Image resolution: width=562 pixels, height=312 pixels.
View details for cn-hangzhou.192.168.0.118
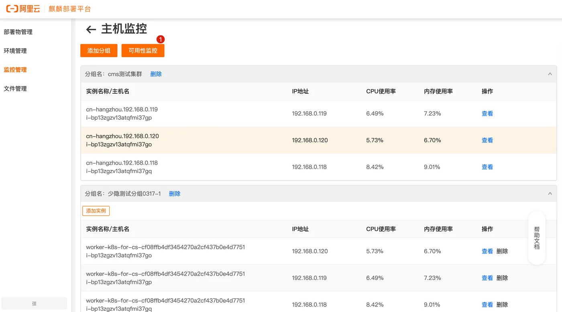click(x=487, y=167)
